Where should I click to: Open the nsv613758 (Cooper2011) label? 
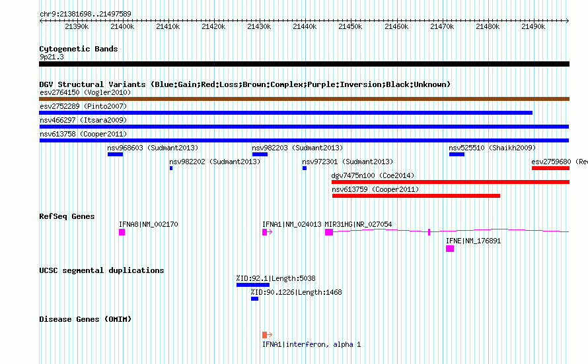[83, 134]
